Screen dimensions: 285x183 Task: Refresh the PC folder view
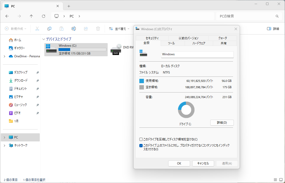click(x=43, y=16)
